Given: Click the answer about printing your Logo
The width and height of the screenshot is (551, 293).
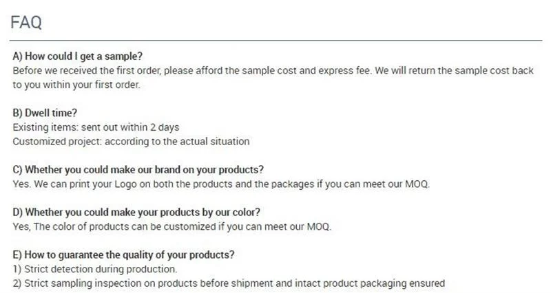Looking at the screenshot, I should pos(221,184).
